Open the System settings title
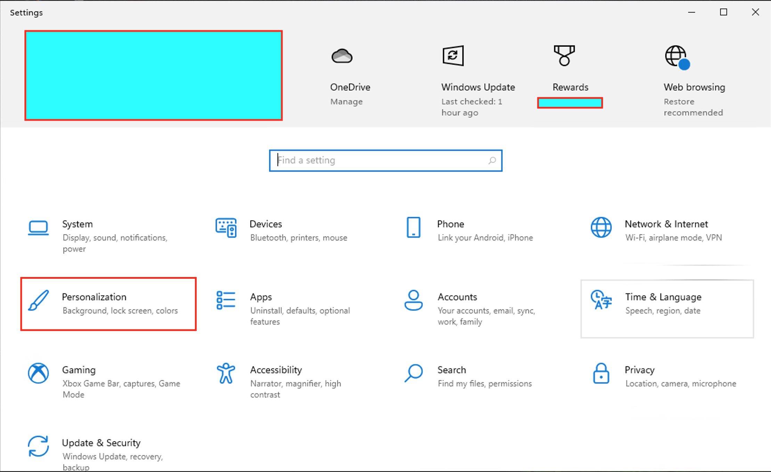Screen dimensions: 771x472 pos(78,224)
